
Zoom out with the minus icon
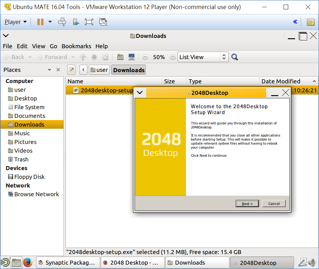tap(145, 57)
